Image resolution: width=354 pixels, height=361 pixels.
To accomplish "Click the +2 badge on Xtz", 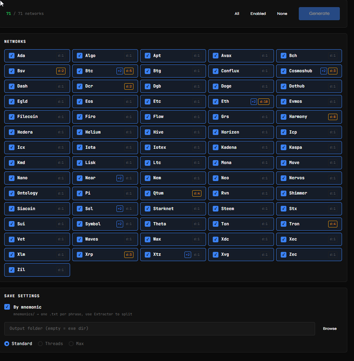I will click(x=188, y=254).
